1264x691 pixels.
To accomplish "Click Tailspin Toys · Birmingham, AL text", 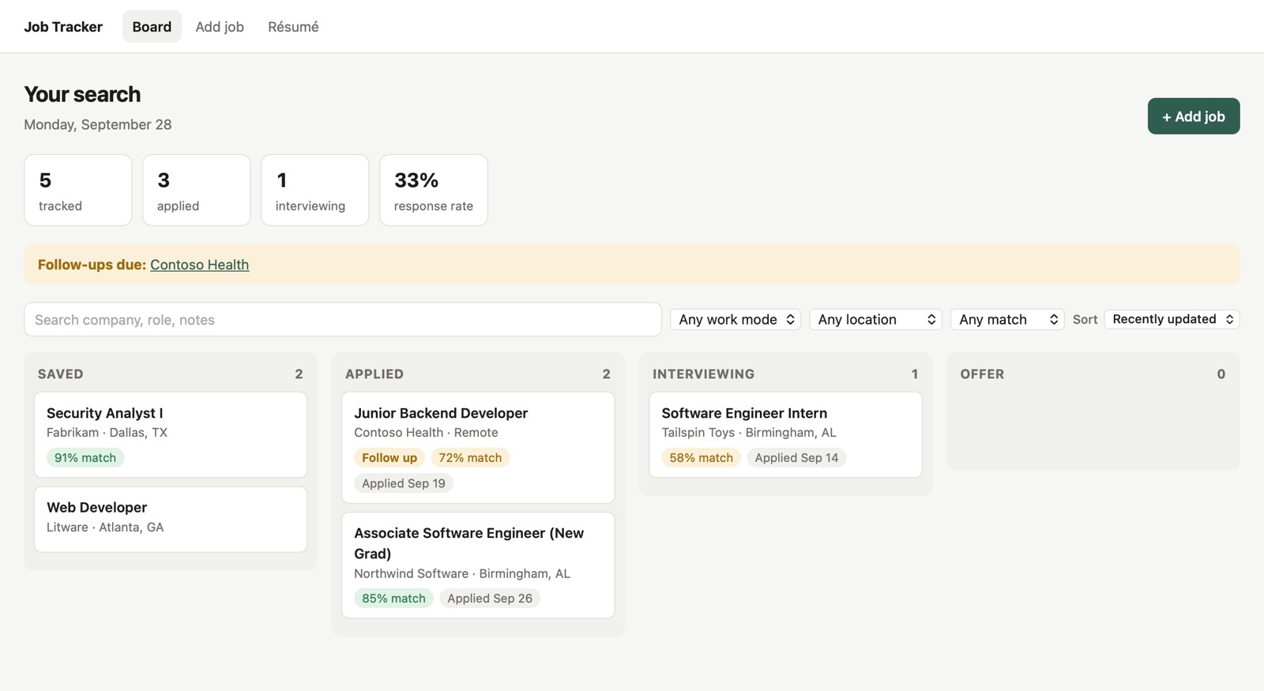I will pos(749,433).
